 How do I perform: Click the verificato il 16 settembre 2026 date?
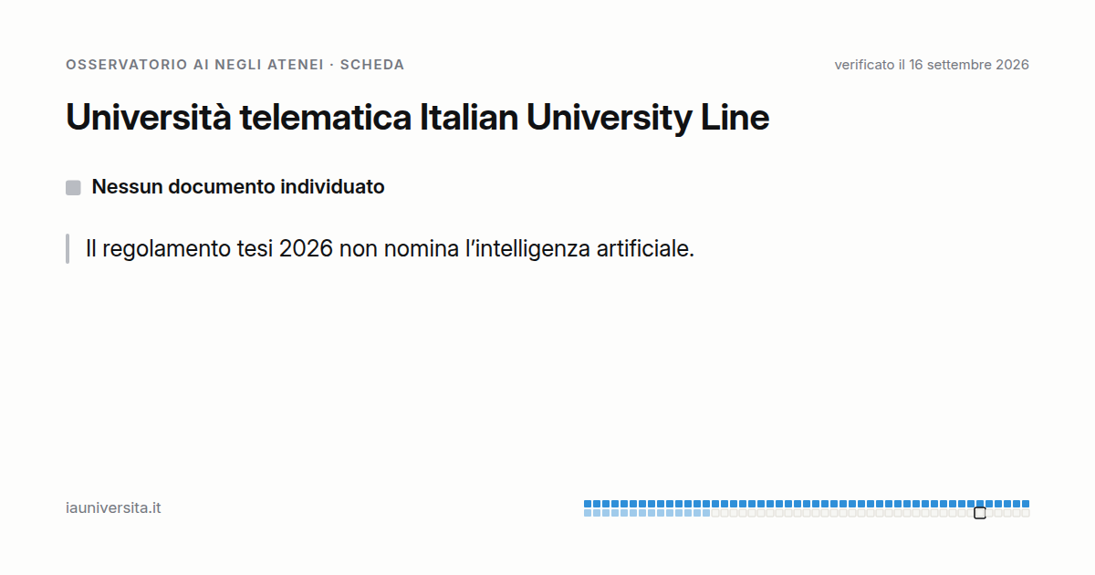(932, 65)
